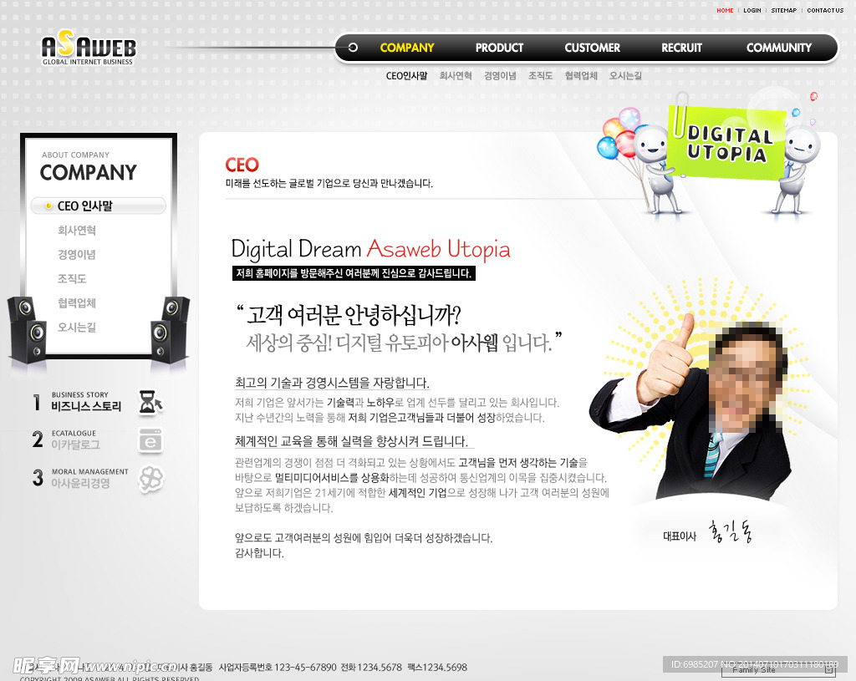Click the circle icon left of COMPANY
Image resolution: width=856 pixels, height=681 pixels.
(x=353, y=48)
